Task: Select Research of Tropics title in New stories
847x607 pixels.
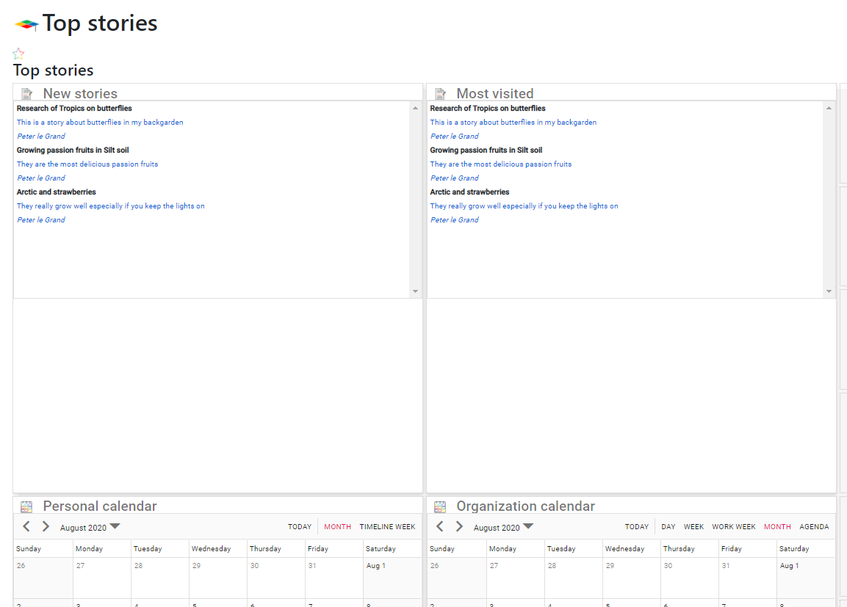Action: [74, 109]
